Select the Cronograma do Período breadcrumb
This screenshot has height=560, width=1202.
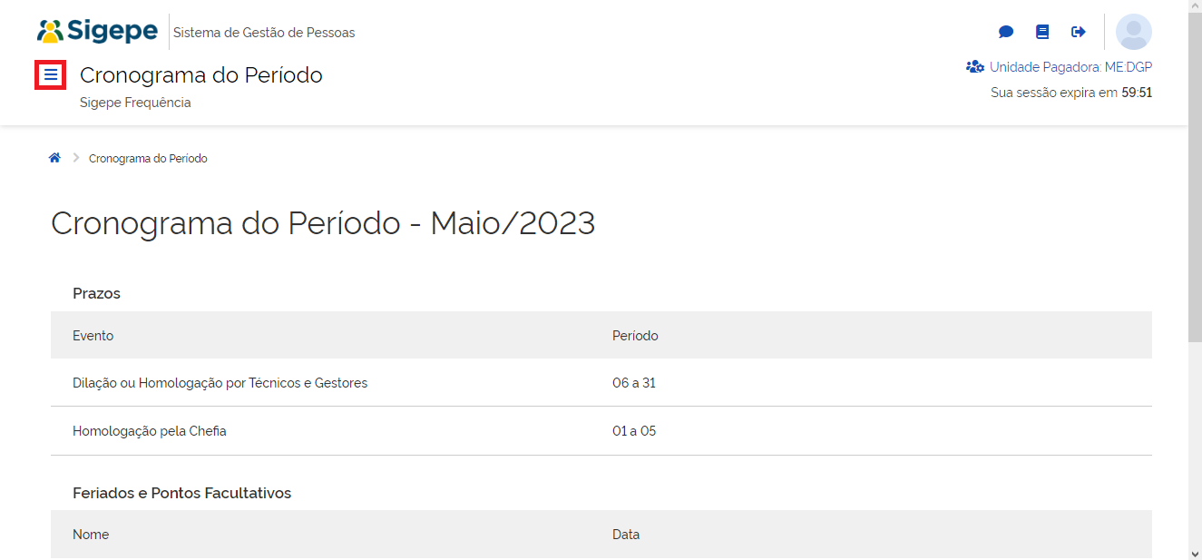[148, 159]
